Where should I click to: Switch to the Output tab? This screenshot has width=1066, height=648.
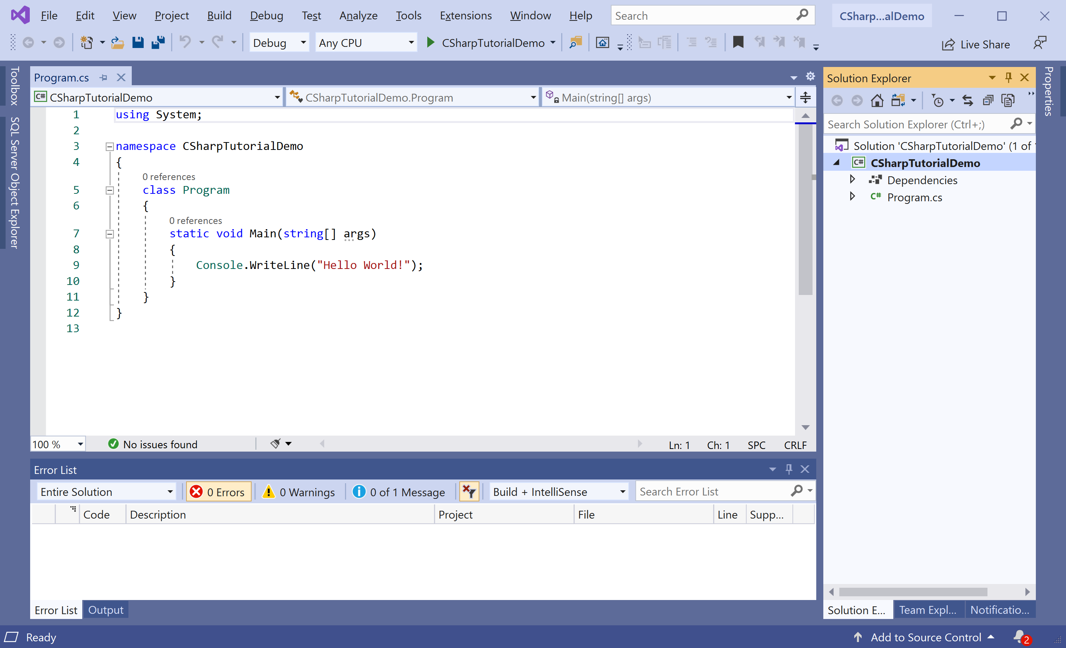pos(106,610)
